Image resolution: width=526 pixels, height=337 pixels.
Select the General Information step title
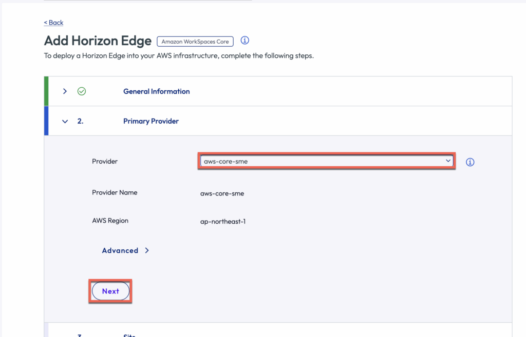click(x=156, y=91)
